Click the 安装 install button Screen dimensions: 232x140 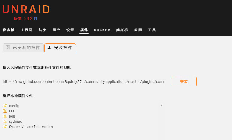[184, 81]
